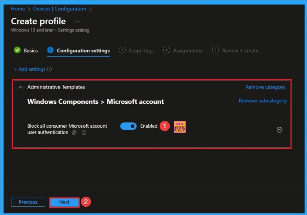Disable the Block all consumer Microsoft account toggle
Screen dimensions: 307x215
128,126
